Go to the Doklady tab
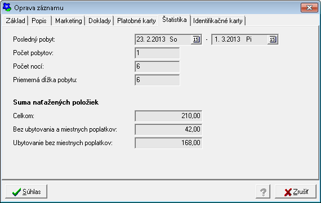This screenshot has width=321, height=203. click(x=100, y=21)
